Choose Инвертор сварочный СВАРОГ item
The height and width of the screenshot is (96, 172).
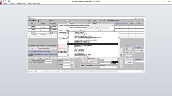click(93, 36)
